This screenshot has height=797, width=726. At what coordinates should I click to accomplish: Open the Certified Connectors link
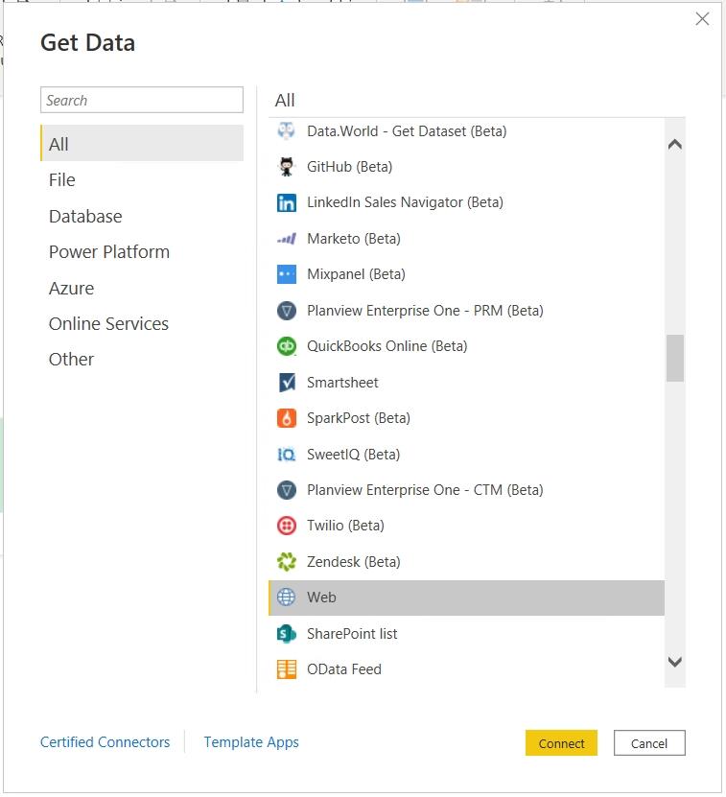(x=105, y=742)
